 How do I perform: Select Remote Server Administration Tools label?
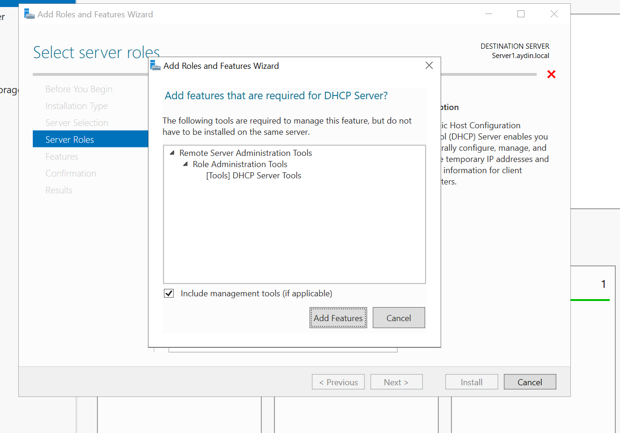click(245, 153)
